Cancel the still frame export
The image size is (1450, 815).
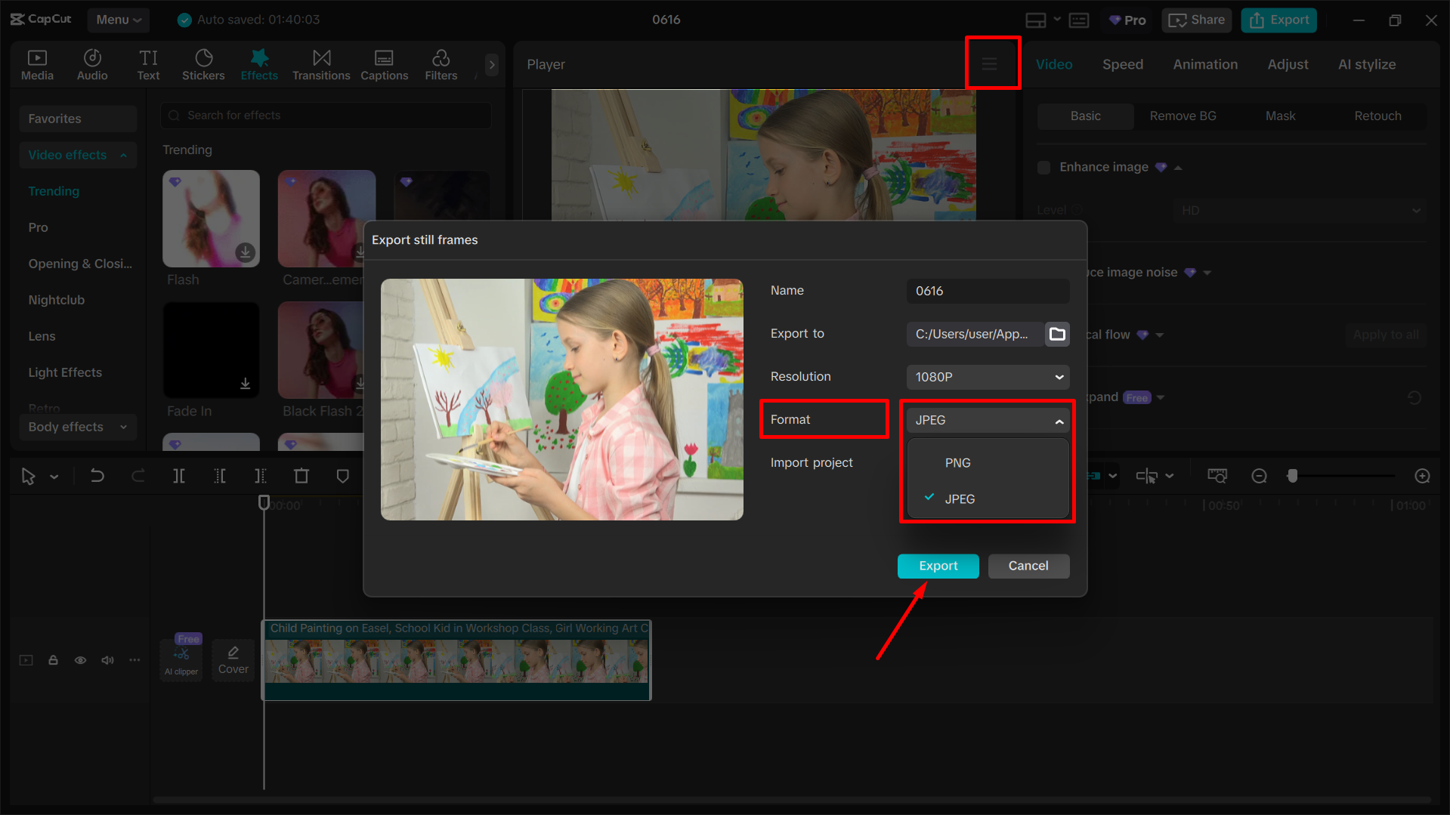pyautogui.click(x=1028, y=566)
